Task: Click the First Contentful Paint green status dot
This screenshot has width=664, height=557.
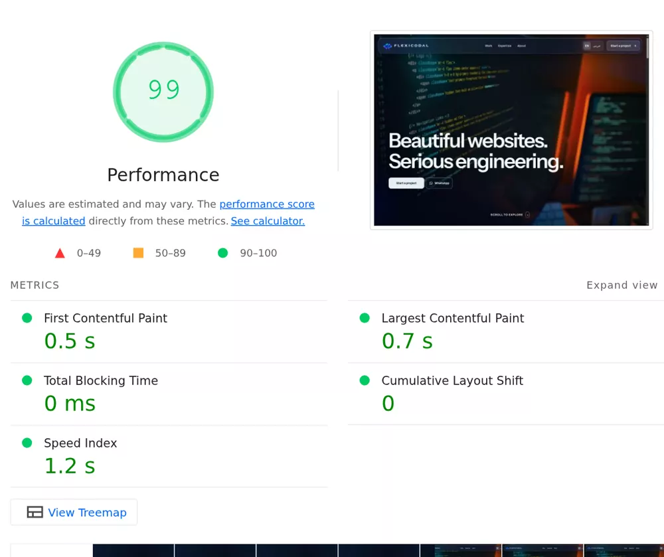Action: (27, 318)
